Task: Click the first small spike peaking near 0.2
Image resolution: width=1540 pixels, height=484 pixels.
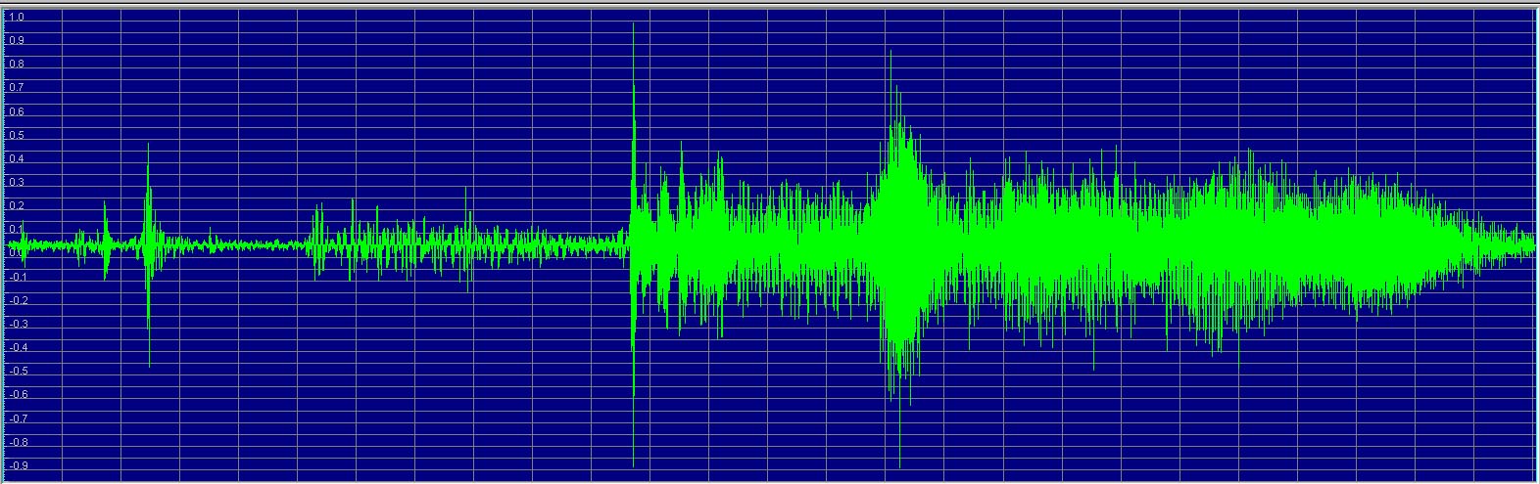Action: [105, 205]
